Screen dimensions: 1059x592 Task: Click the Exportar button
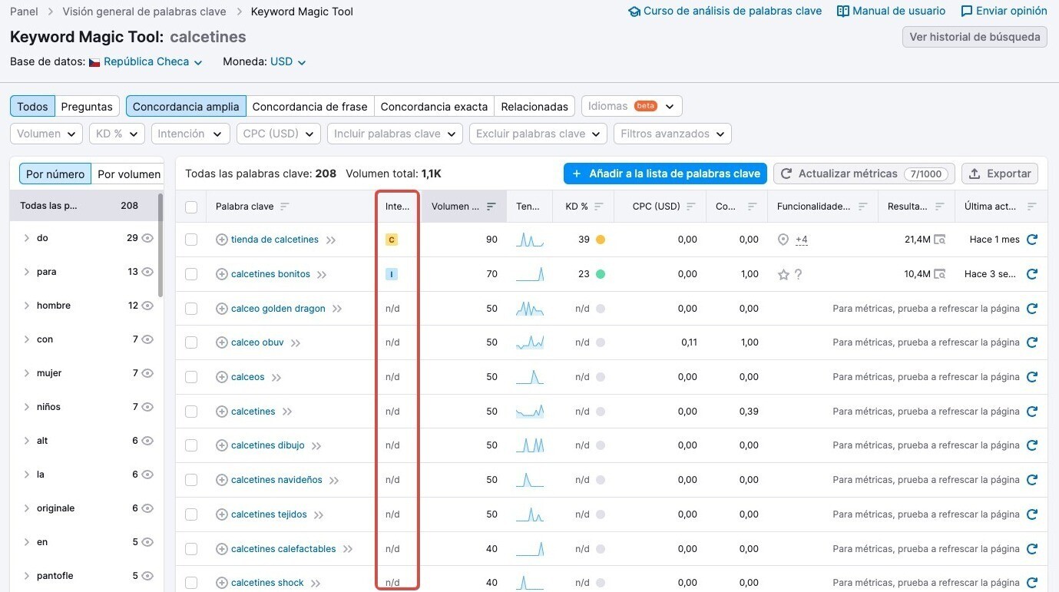coord(1000,174)
